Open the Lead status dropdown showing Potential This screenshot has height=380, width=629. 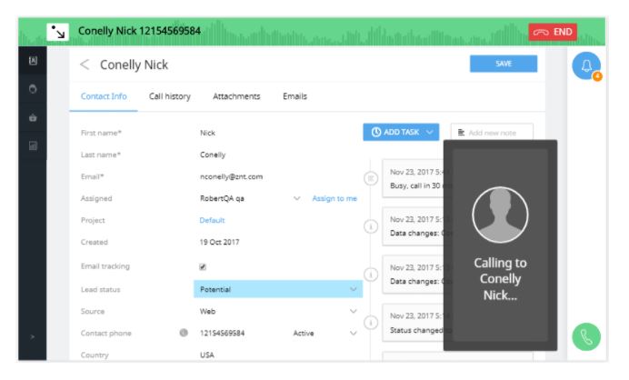tap(278, 289)
